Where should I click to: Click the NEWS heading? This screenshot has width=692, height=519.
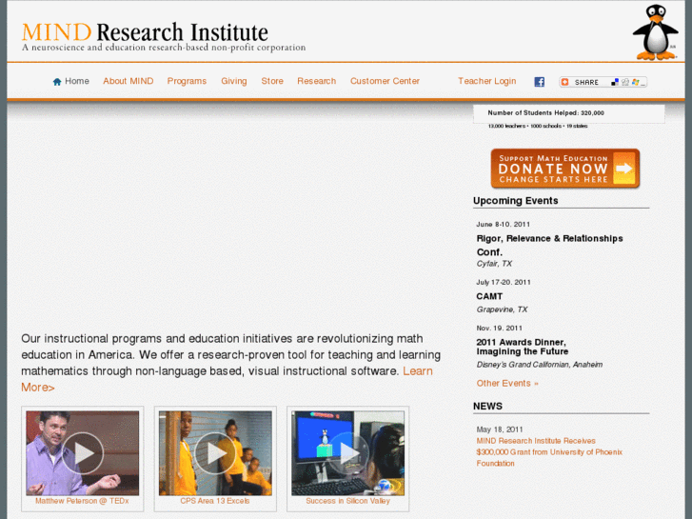tap(487, 407)
